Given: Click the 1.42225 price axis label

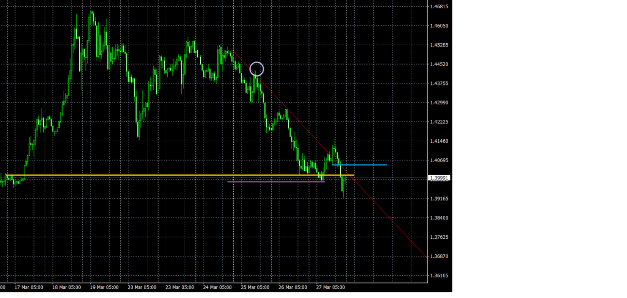Looking at the screenshot, I should pos(439,122).
